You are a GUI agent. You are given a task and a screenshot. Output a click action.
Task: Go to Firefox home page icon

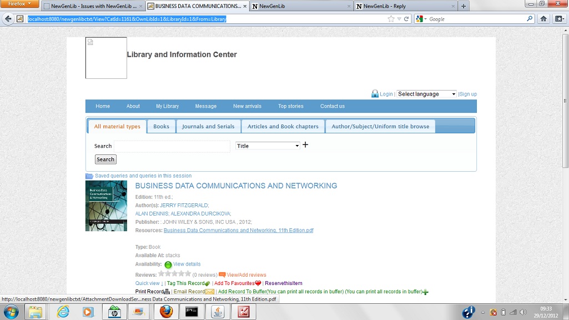(x=543, y=19)
